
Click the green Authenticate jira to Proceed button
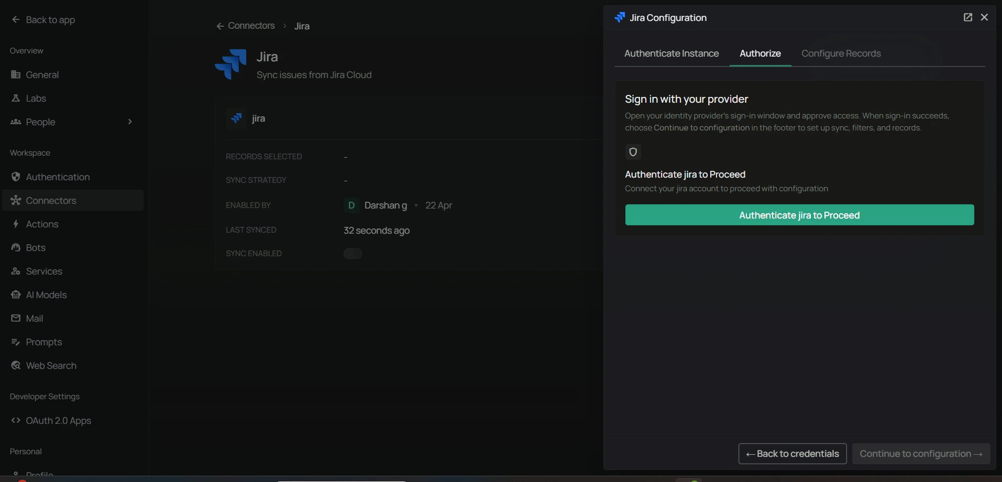[x=799, y=215]
